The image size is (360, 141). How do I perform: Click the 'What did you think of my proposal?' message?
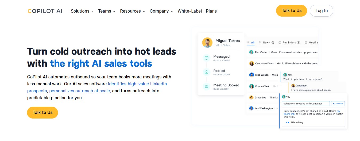(303, 79)
